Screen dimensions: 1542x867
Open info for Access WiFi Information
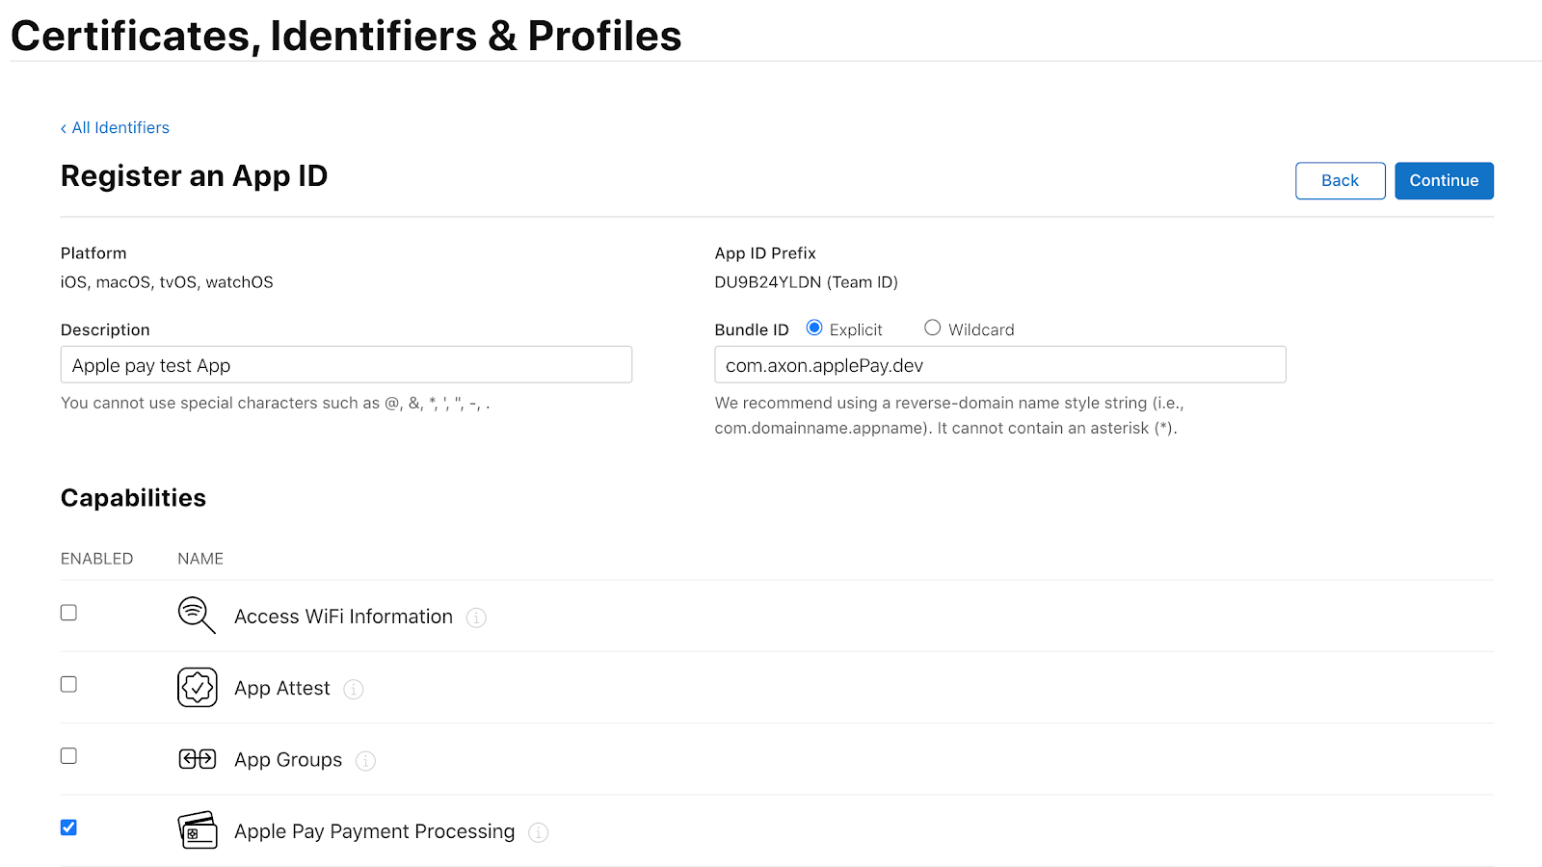point(476,617)
